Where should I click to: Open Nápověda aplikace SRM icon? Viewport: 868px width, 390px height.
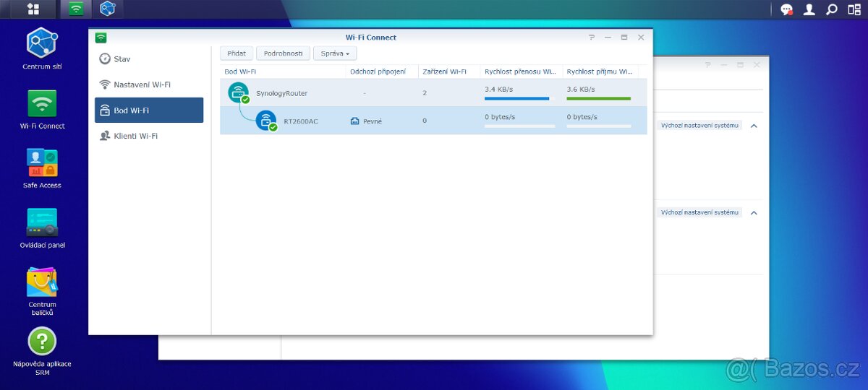pos(42,342)
